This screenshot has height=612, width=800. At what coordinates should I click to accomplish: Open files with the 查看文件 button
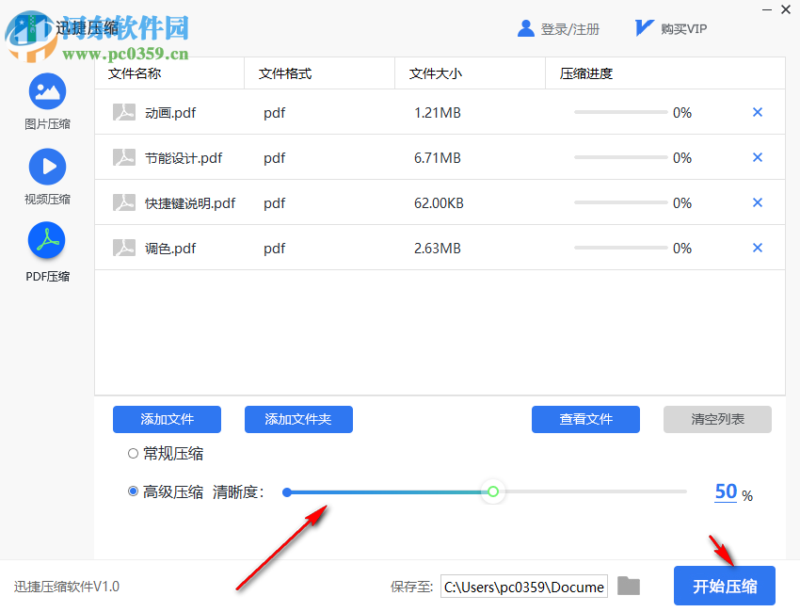[585, 419]
